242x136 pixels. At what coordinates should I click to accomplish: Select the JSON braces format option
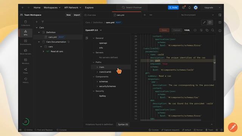(x=195, y=30)
